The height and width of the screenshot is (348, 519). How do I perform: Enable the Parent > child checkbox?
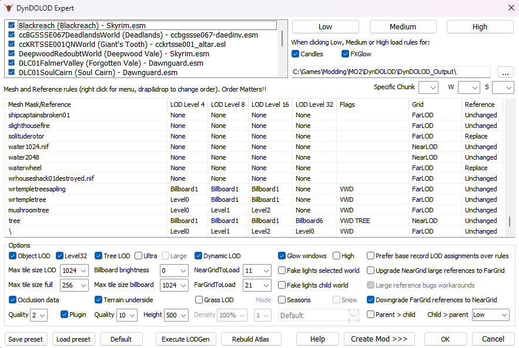tap(370, 315)
